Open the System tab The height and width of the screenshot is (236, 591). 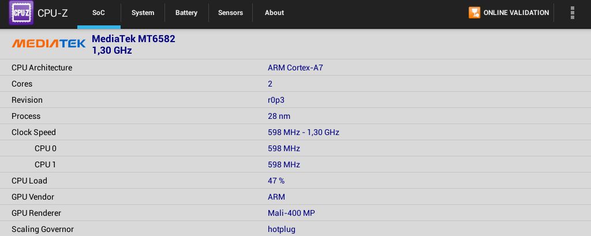(x=143, y=13)
